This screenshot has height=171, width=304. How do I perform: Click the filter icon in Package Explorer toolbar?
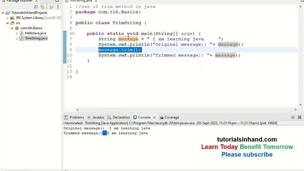click(51, 7)
